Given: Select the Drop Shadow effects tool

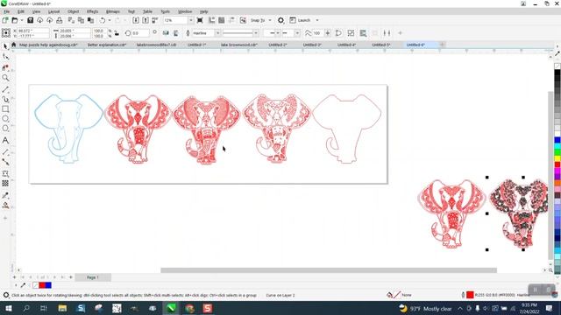Looking at the screenshot, I should 5,173.
